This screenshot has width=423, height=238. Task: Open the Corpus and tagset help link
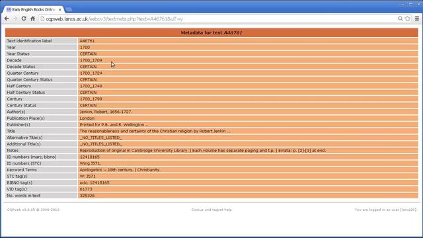tap(211, 210)
